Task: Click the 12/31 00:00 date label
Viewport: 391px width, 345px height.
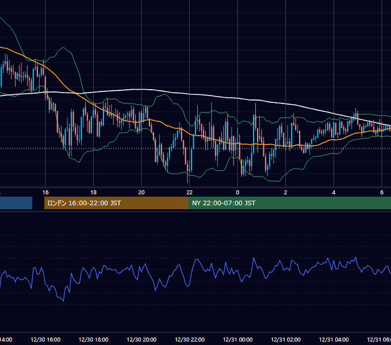Action: click(237, 339)
